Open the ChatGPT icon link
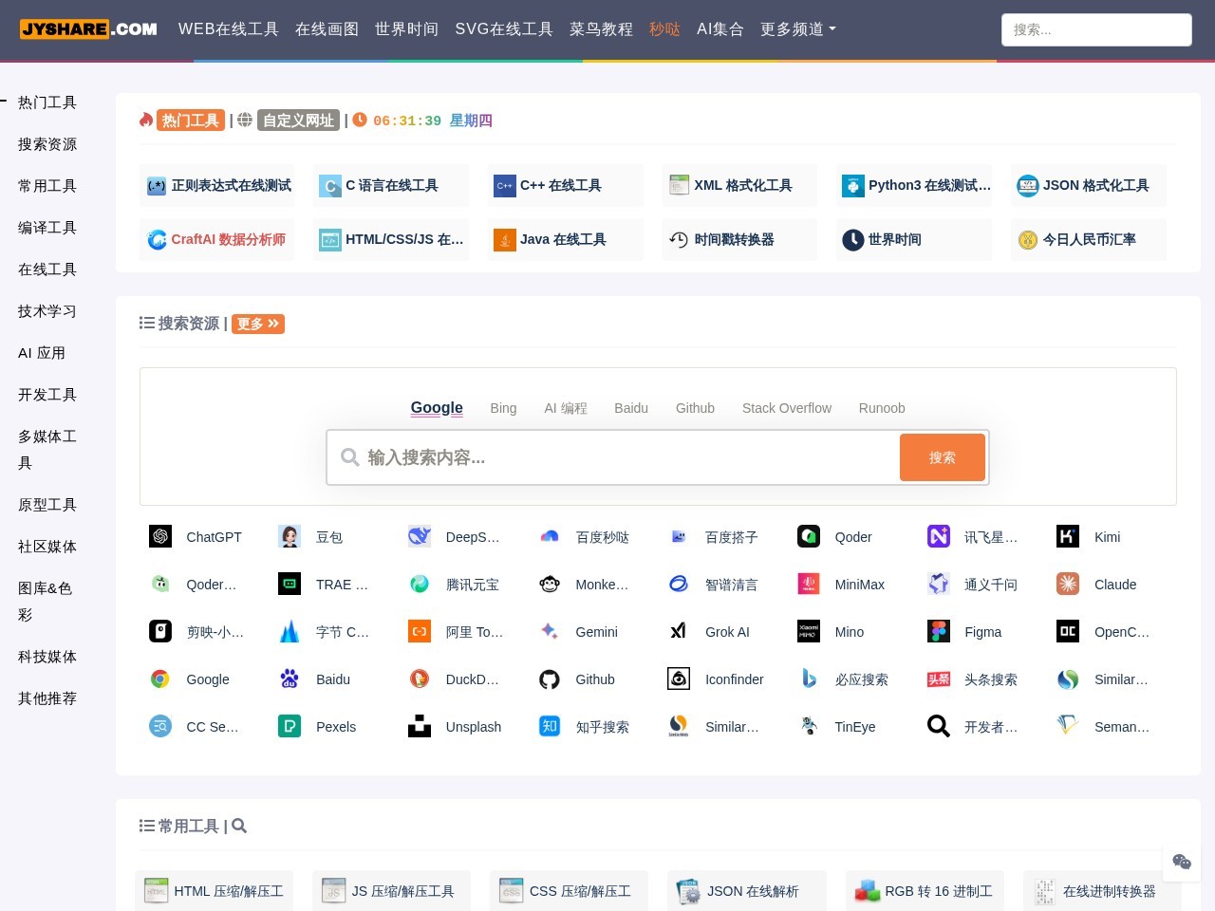Viewport: 1215px width, 911px height. tap(160, 536)
